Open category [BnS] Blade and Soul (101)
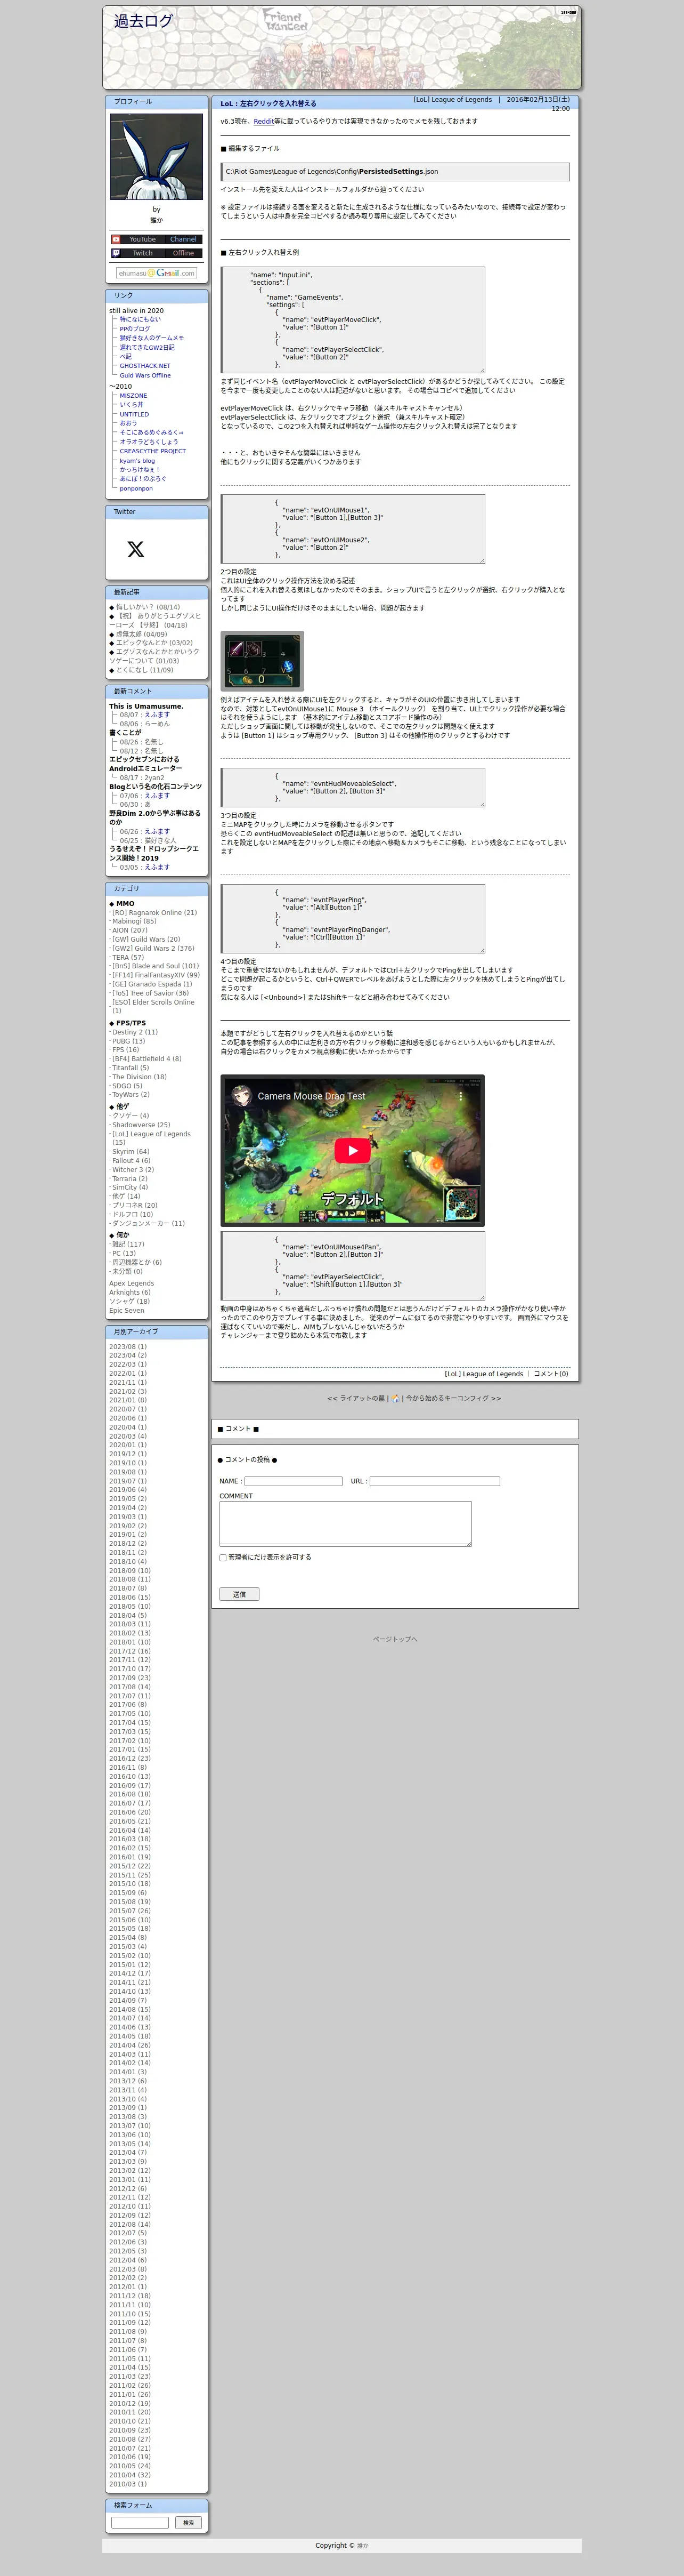Image resolution: width=684 pixels, height=2576 pixels. pos(155,966)
